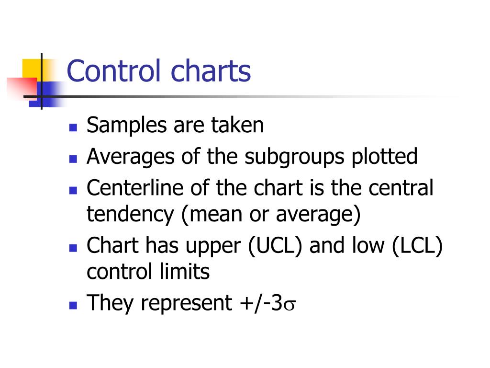Click the yellow square in the title decoration
This screenshot has width=490, height=368.
(x=32, y=69)
